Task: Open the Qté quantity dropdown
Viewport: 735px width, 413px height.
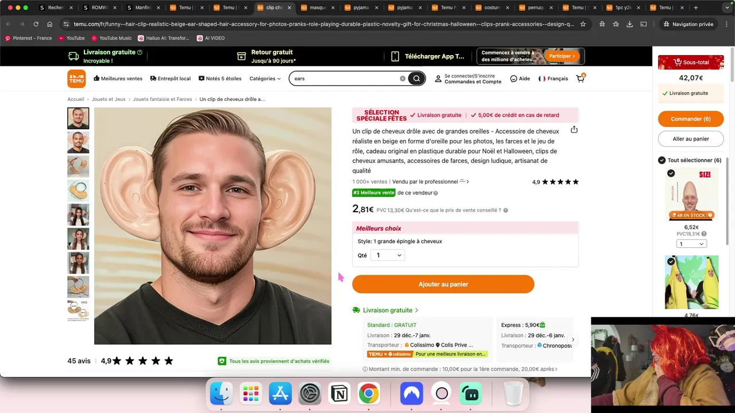Action: pyautogui.click(x=388, y=255)
